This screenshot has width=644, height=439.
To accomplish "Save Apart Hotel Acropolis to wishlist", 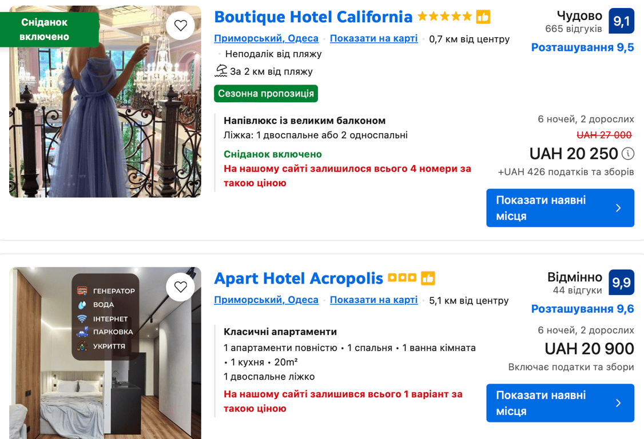I will (x=181, y=287).
